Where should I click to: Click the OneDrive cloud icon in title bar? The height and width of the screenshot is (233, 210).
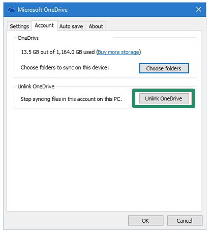(11, 10)
